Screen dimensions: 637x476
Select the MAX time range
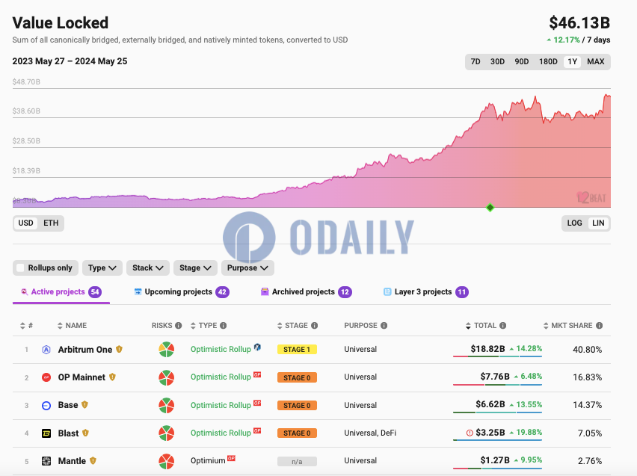(x=596, y=62)
